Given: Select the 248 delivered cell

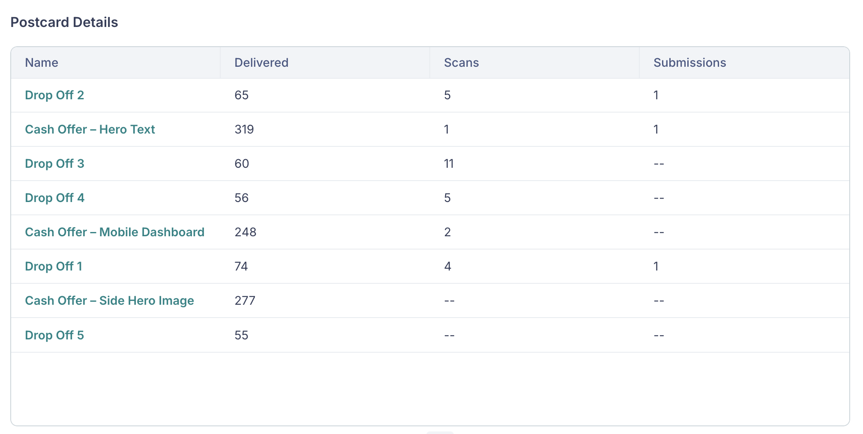Looking at the screenshot, I should (246, 232).
